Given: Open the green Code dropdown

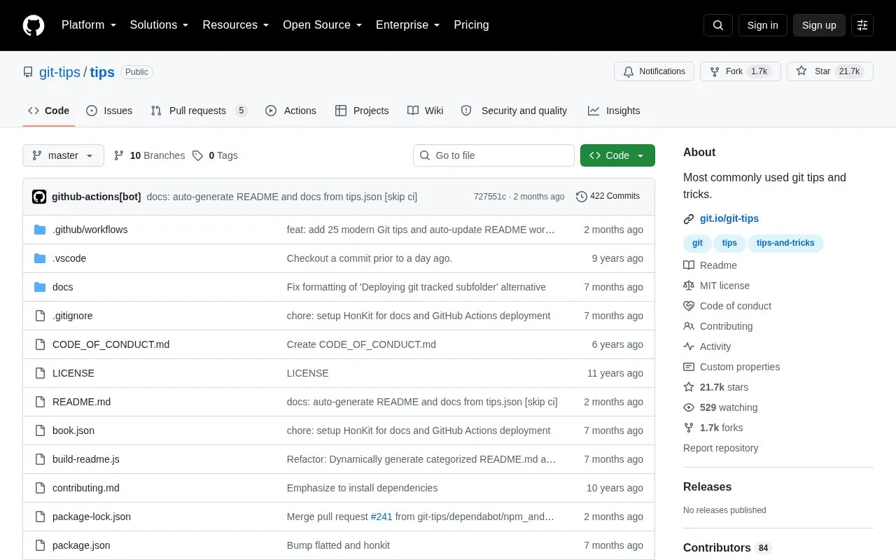Looking at the screenshot, I should pos(617,155).
